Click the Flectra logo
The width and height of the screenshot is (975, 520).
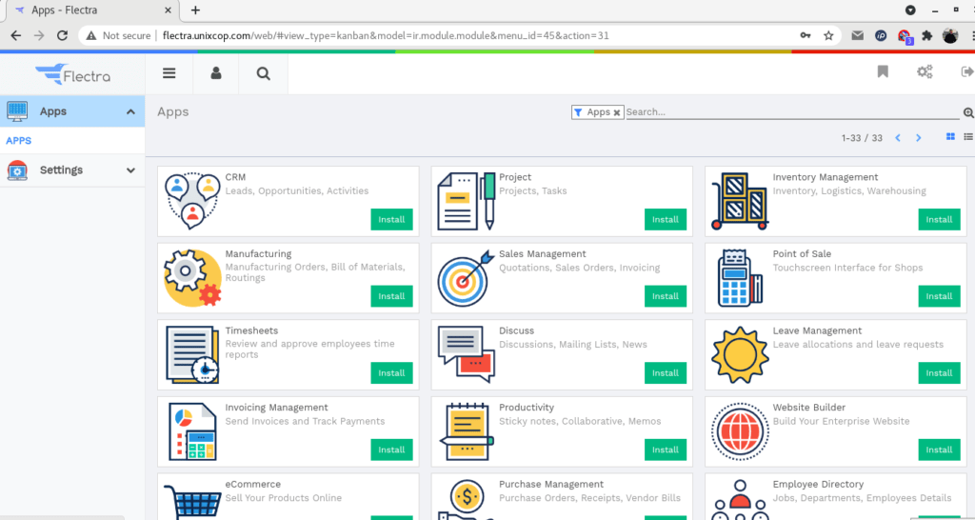click(x=72, y=74)
